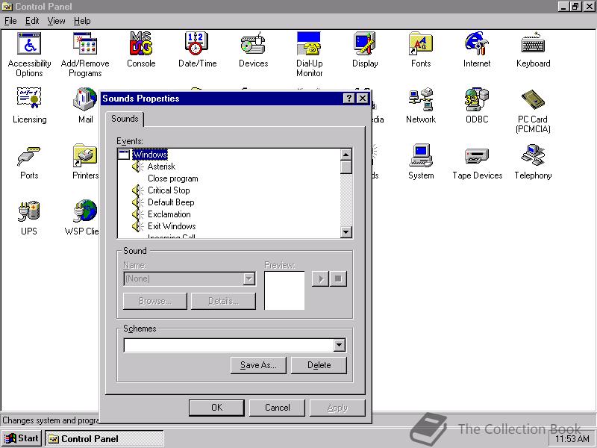This screenshot has width=597, height=448.
Task: Click the Exit Windows speaker icon
Action: [137, 226]
